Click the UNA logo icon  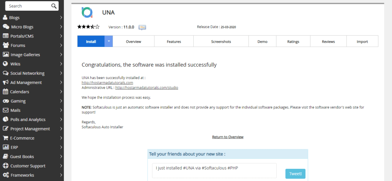point(87,12)
